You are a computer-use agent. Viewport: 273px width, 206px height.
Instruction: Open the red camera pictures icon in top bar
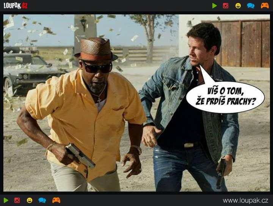tap(226, 6)
